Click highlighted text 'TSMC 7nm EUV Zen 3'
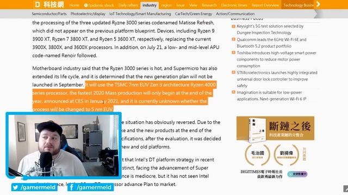Viewport: 348px width, 195px height. pyautogui.click(x=138, y=85)
